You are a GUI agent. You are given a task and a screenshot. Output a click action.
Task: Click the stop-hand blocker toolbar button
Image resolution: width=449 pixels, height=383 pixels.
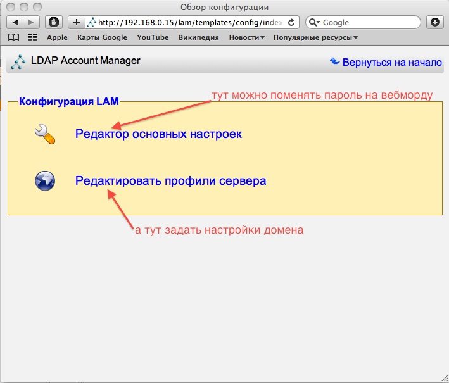54,22
